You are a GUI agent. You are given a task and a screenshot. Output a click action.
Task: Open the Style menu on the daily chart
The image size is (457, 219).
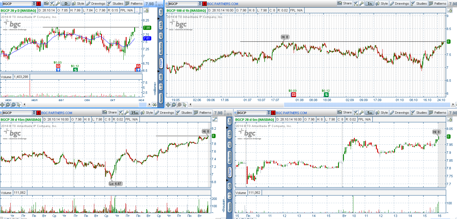tap(78, 4)
